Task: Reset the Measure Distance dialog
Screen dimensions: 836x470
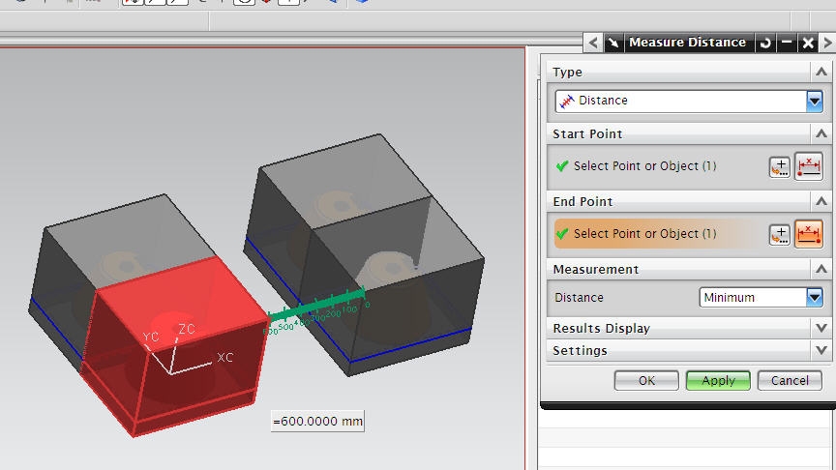Action: coord(765,43)
